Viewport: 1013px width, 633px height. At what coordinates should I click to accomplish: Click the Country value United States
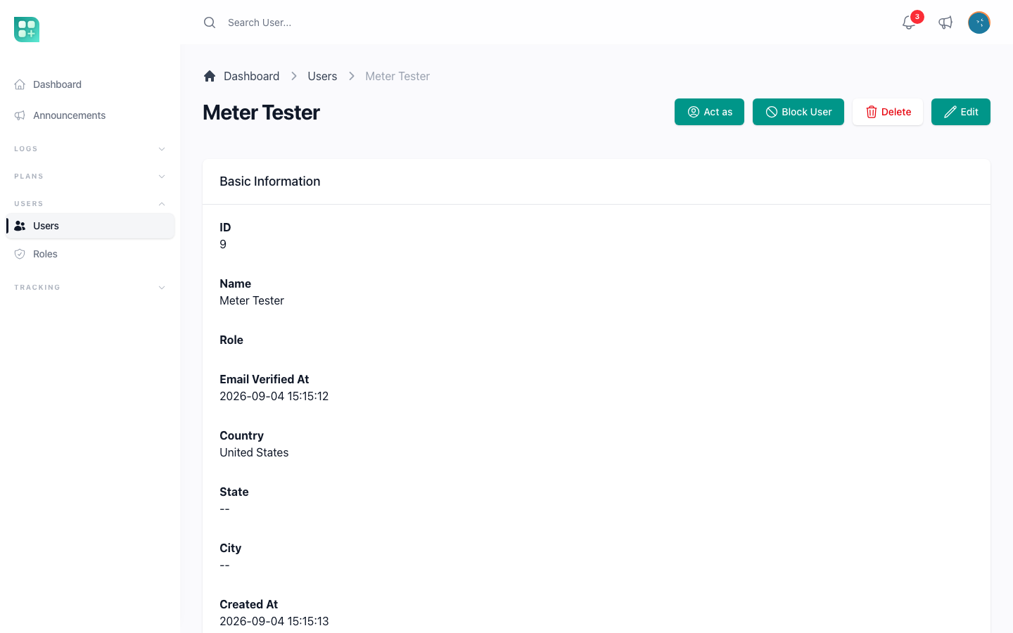click(254, 452)
